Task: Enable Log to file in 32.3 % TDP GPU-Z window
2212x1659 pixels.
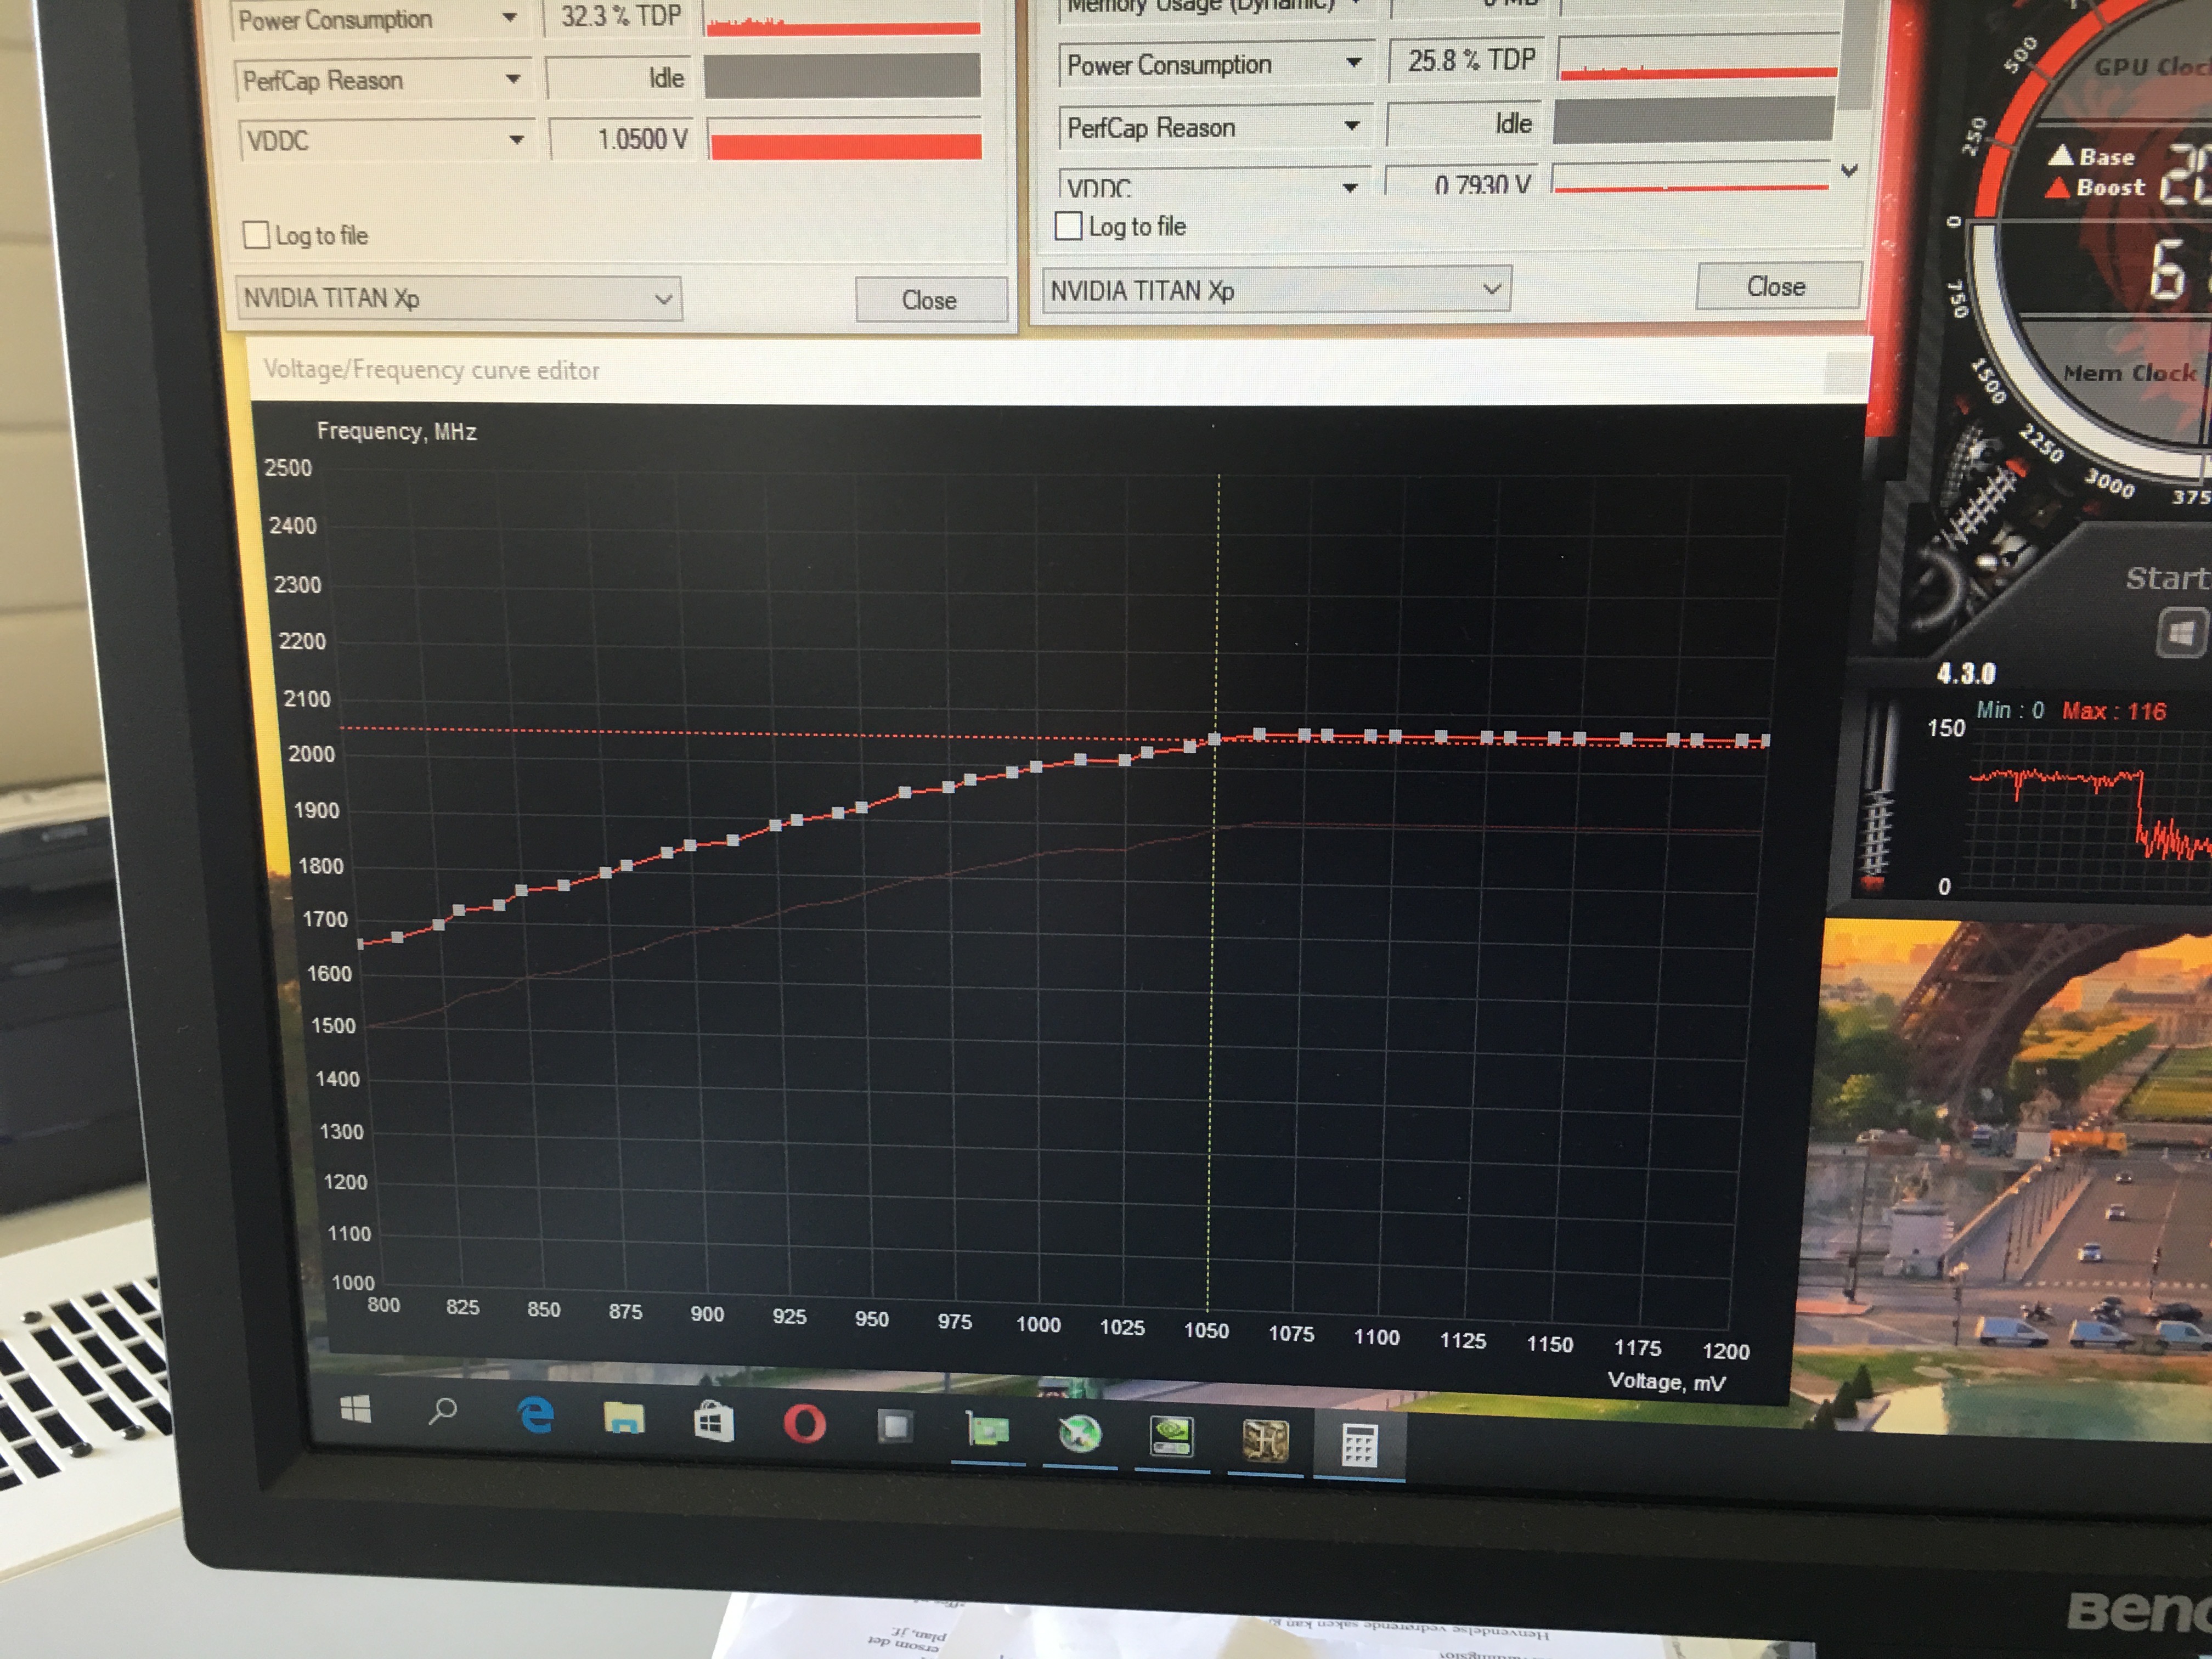Action: click(x=256, y=235)
